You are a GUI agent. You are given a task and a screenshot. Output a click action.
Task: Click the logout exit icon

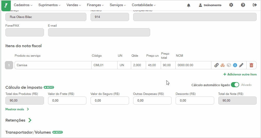(255, 5)
